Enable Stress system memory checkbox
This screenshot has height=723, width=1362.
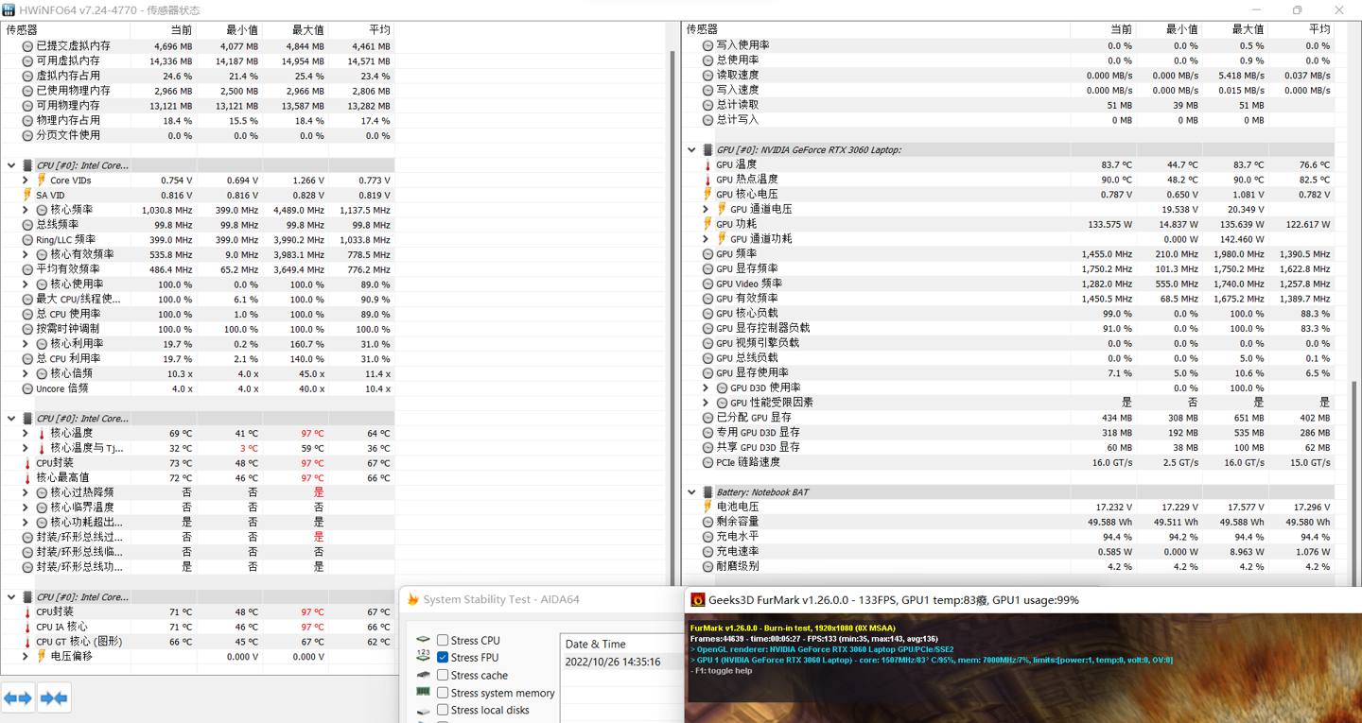(443, 693)
